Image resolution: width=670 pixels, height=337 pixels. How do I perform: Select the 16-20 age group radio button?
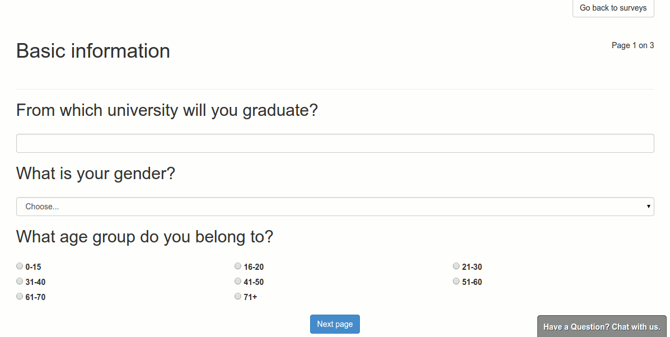click(238, 266)
